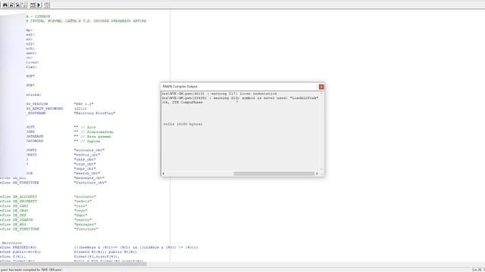Click the Find Next toolbar icon
Screen dimensions: 485x272
[x=11, y=5]
